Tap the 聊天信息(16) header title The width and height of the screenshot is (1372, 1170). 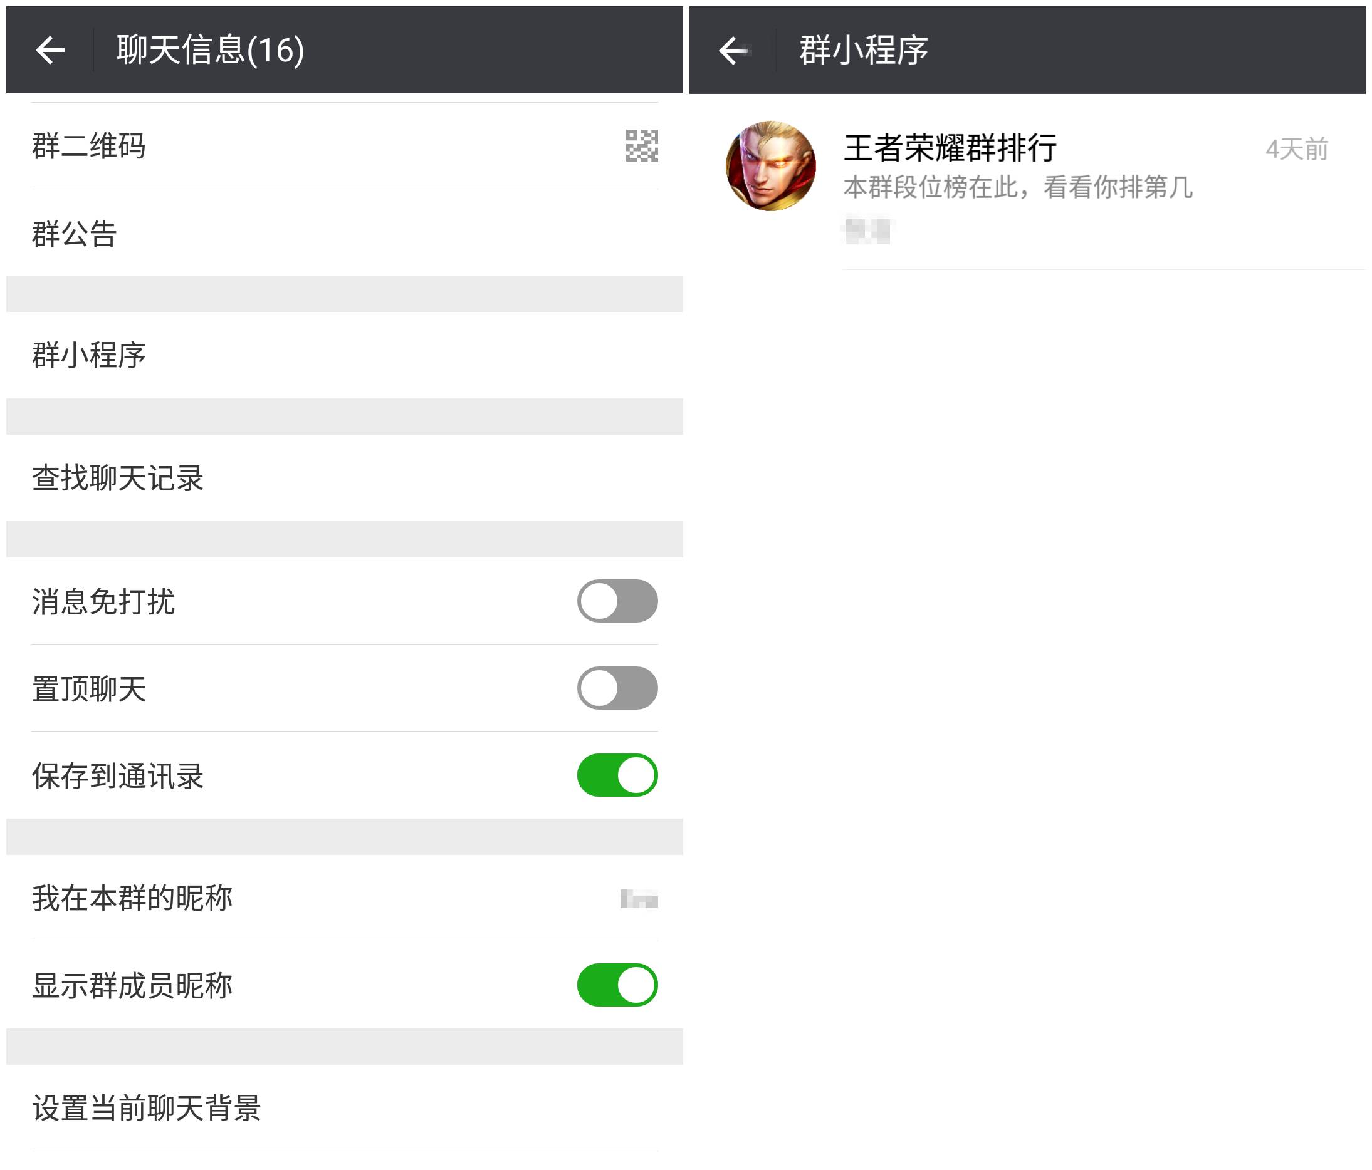(210, 50)
